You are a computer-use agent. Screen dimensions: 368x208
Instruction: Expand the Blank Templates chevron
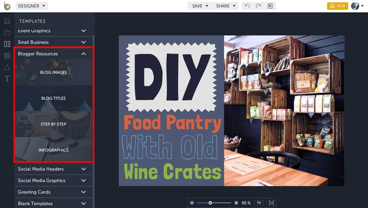tap(83, 204)
